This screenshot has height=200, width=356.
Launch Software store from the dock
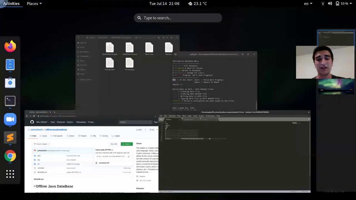[x=10, y=82]
